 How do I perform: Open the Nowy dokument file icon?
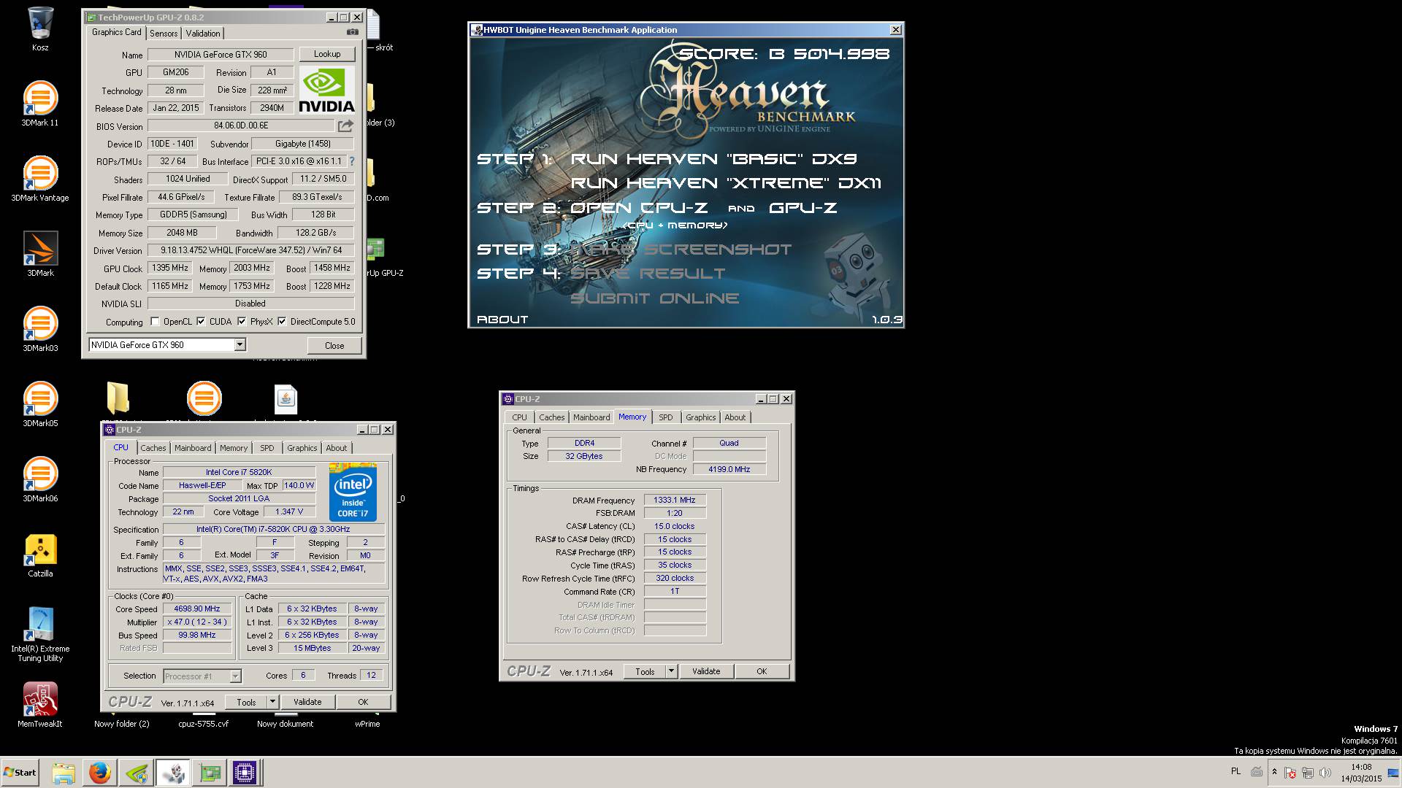(286, 723)
